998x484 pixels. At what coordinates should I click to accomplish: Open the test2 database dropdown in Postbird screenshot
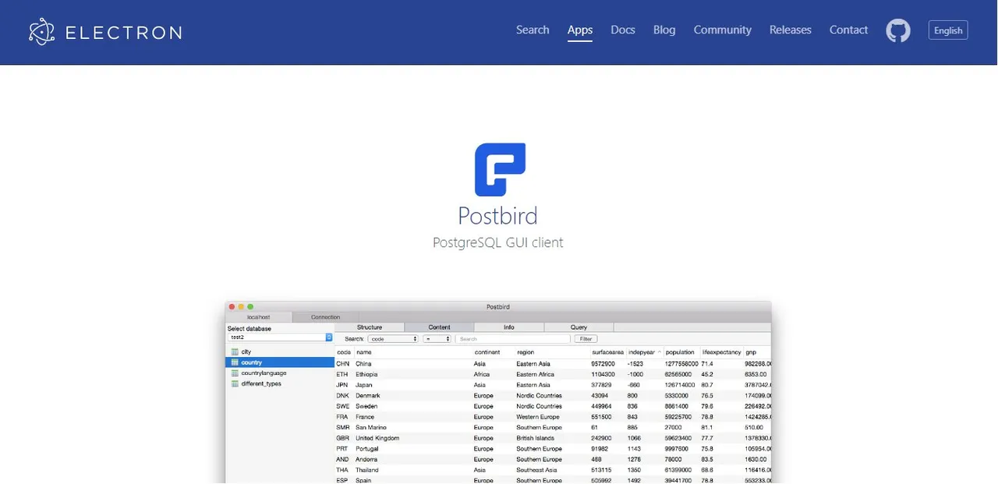[280, 337]
